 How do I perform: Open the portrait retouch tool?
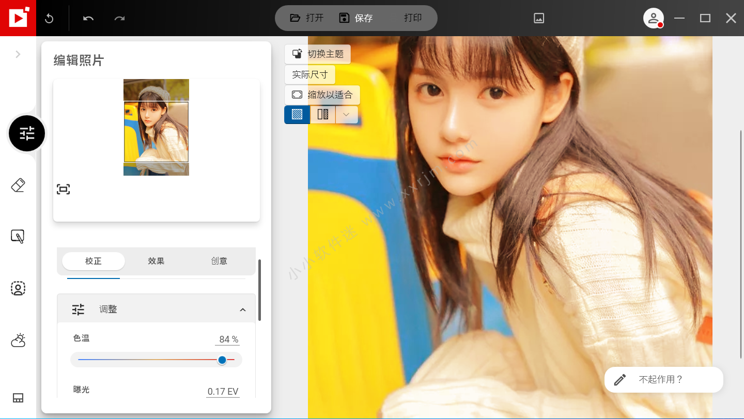pyautogui.click(x=18, y=288)
